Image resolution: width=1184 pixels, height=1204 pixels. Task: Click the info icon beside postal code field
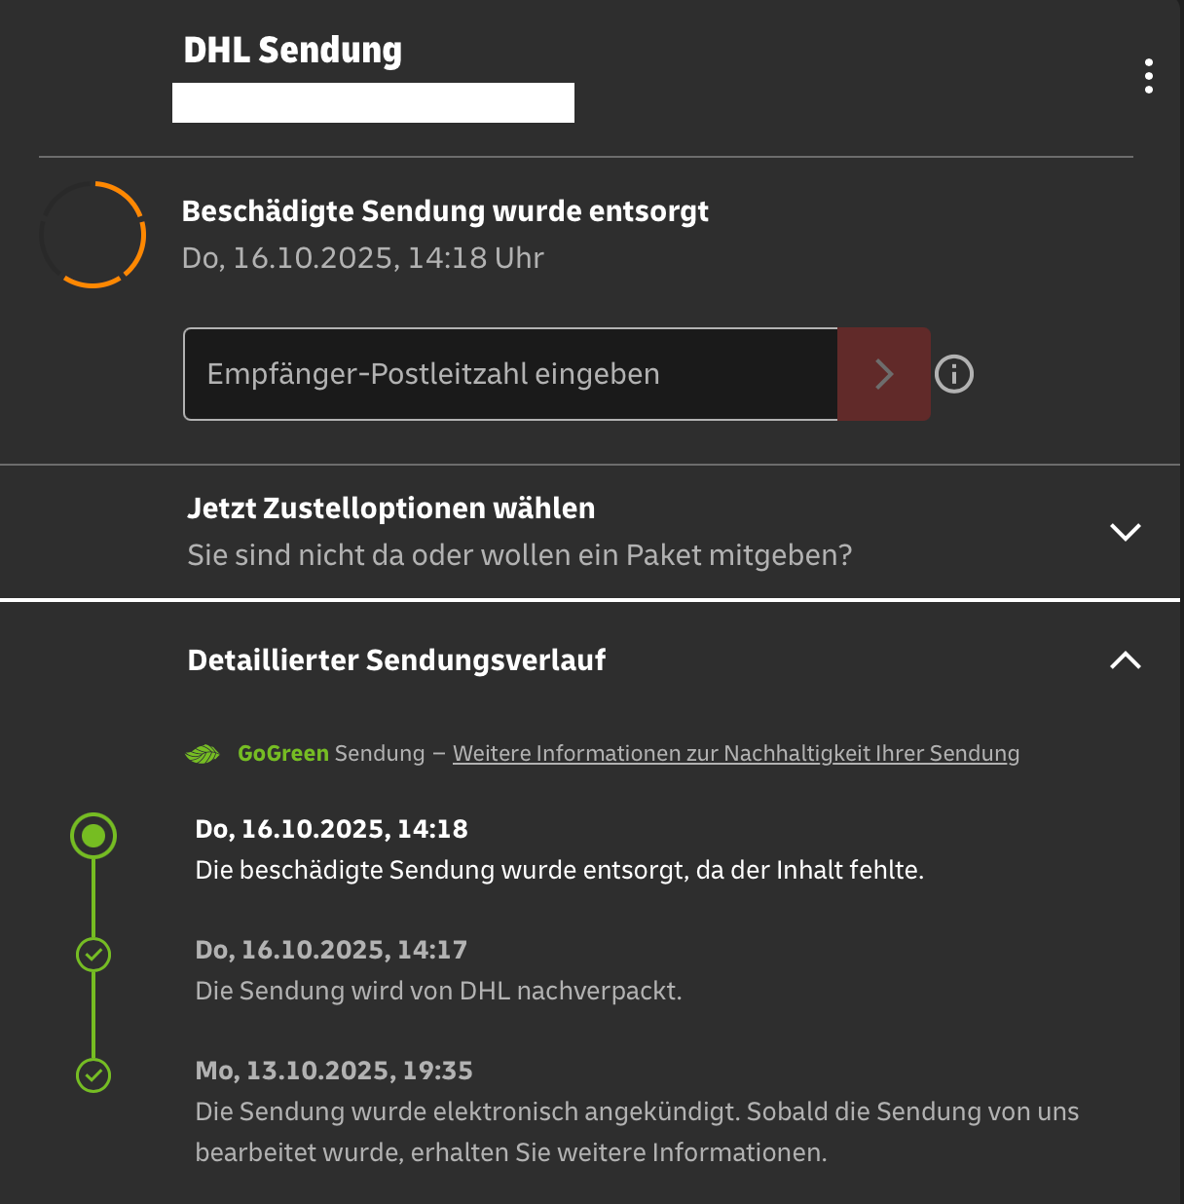[x=954, y=374]
